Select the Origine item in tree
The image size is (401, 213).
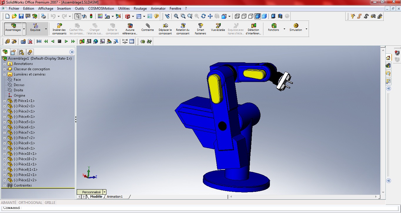(x=19, y=95)
